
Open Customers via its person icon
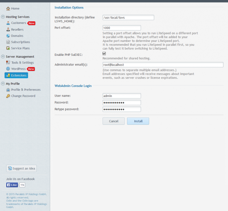[8, 23]
